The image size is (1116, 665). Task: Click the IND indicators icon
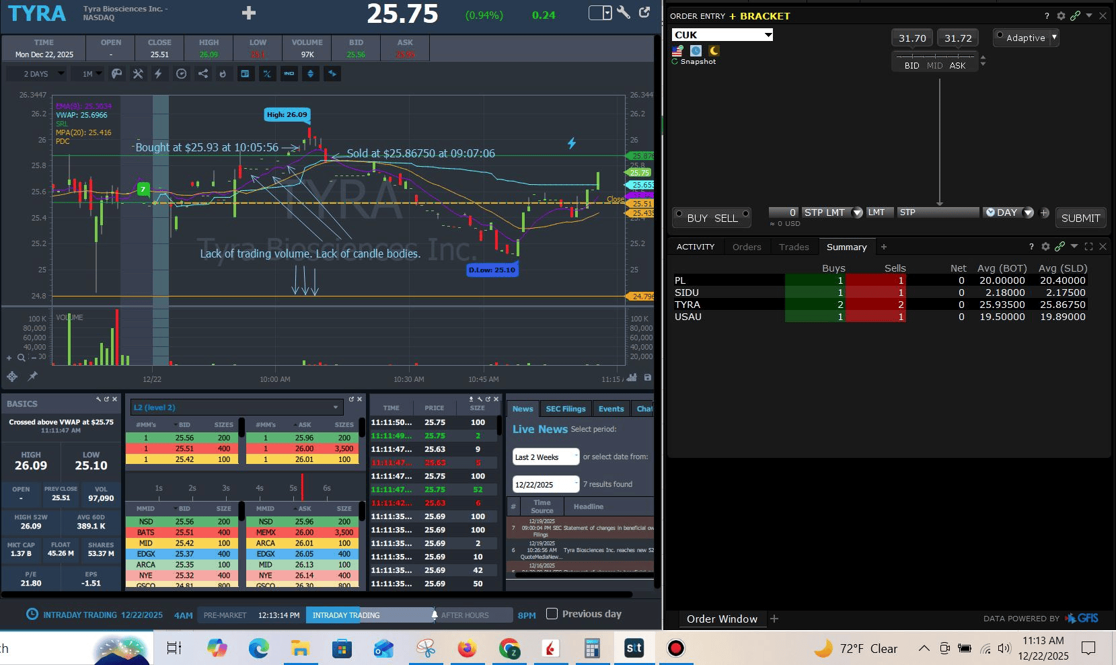pos(289,74)
